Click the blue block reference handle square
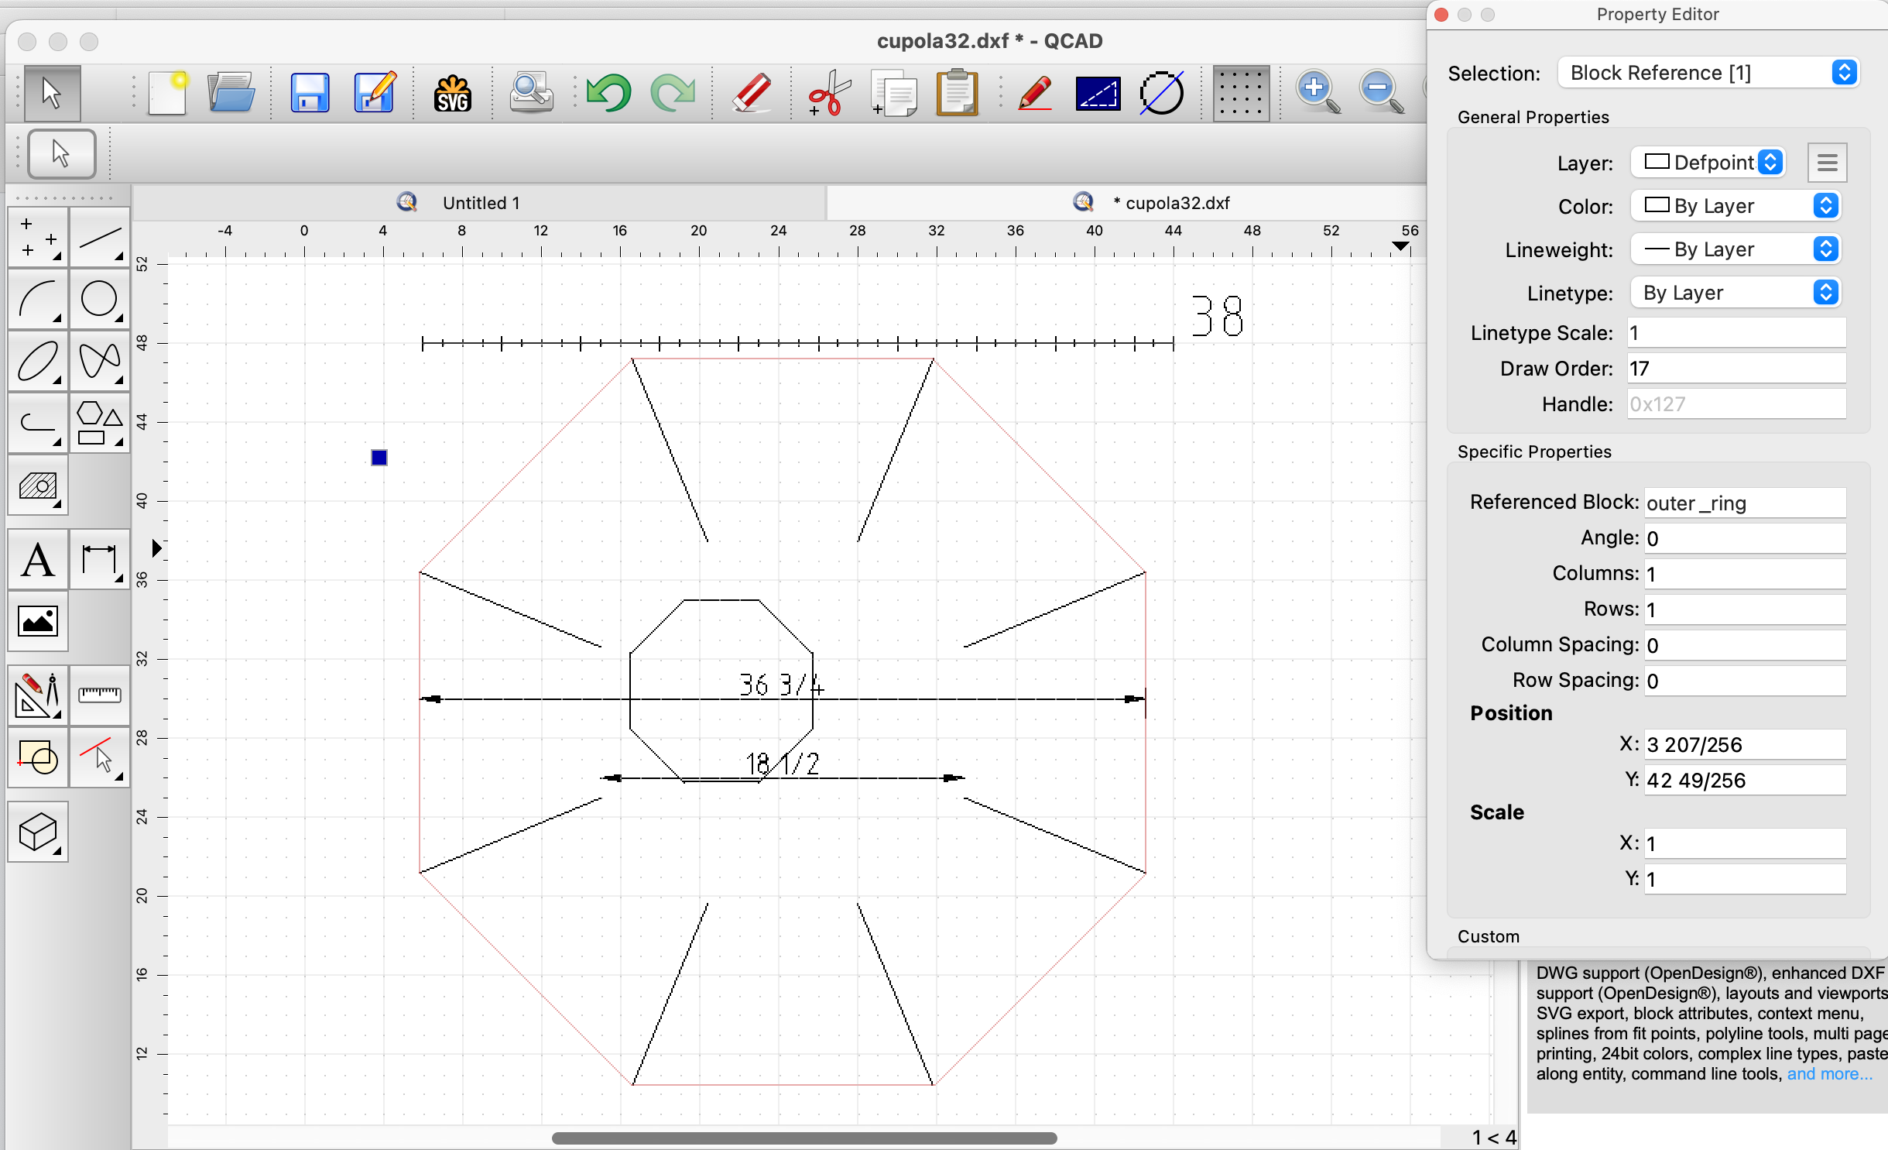 [x=379, y=458]
